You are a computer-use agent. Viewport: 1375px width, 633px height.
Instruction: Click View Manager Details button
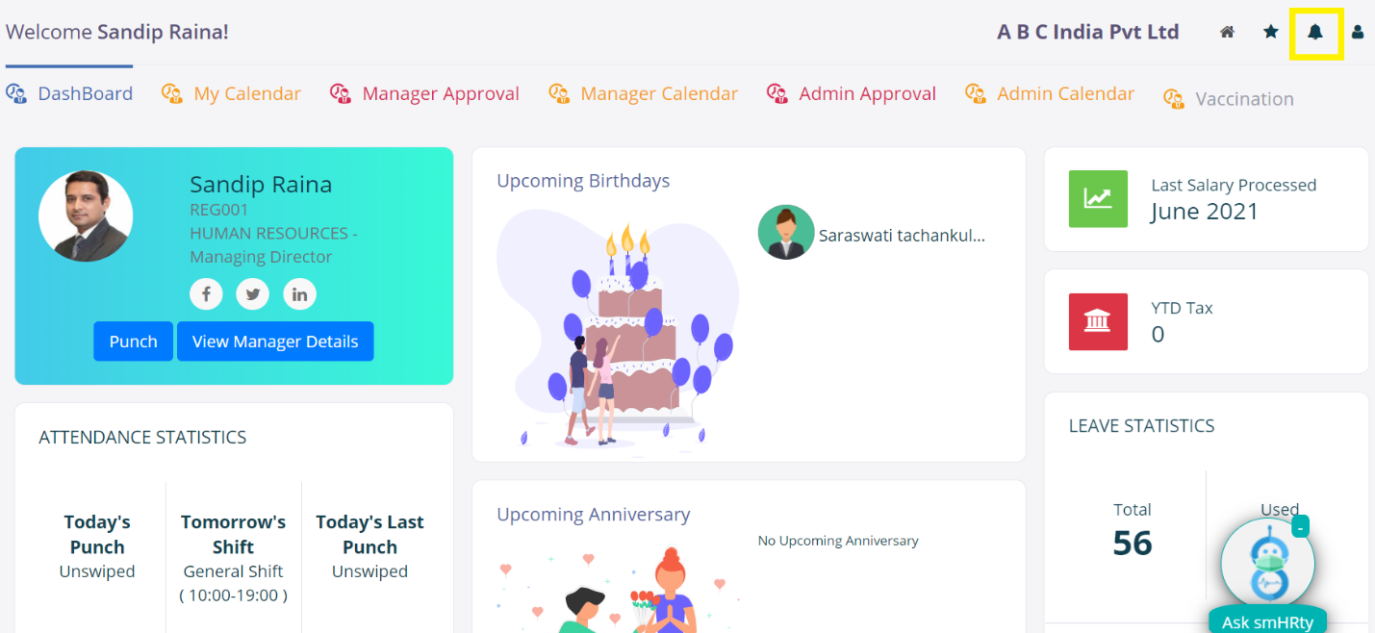[x=275, y=342]
